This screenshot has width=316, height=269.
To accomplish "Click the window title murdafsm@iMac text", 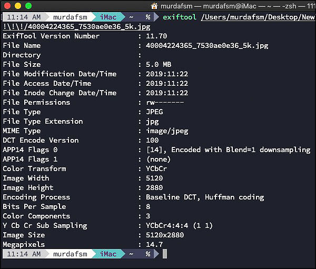I will 230,6.
